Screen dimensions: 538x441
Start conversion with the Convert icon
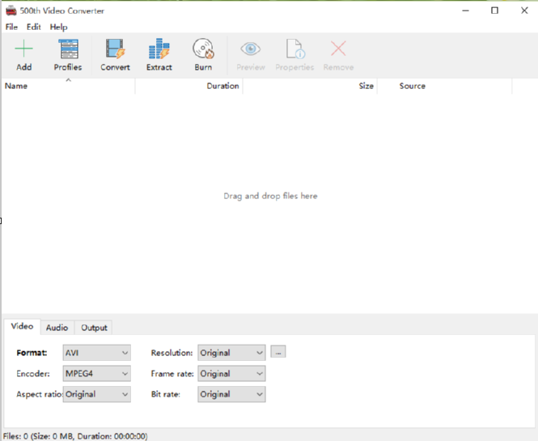point(115,49)
